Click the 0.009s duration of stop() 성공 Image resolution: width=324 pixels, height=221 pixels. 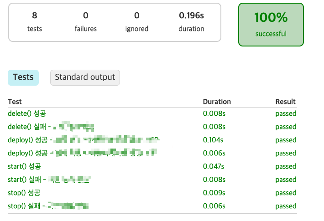(214, 193)
